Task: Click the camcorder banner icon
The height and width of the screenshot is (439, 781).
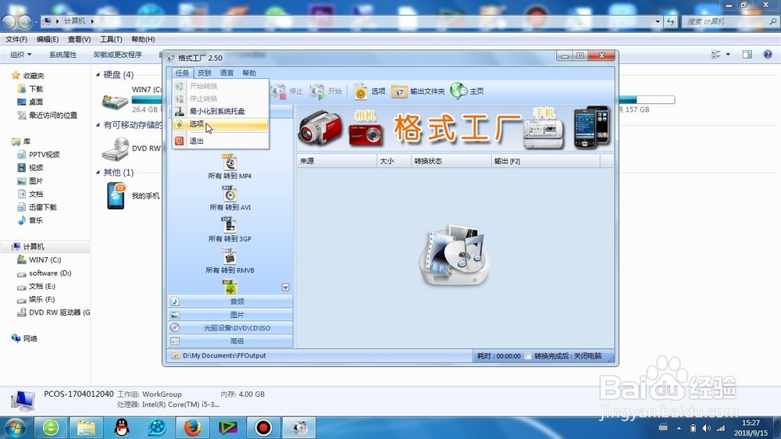Action: pos(320,128)
